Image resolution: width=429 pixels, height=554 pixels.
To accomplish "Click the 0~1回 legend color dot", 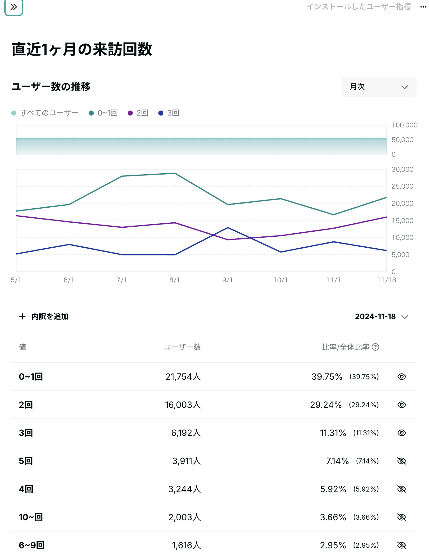I will point(91,113).
